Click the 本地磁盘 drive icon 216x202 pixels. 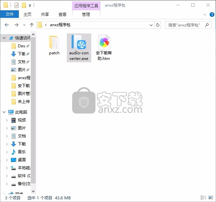(13, 168)
